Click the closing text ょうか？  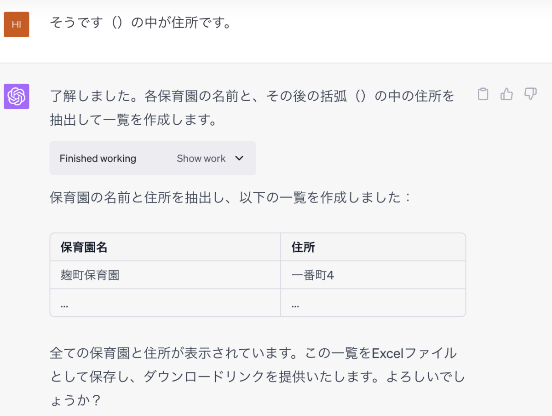tap(75, 399)
